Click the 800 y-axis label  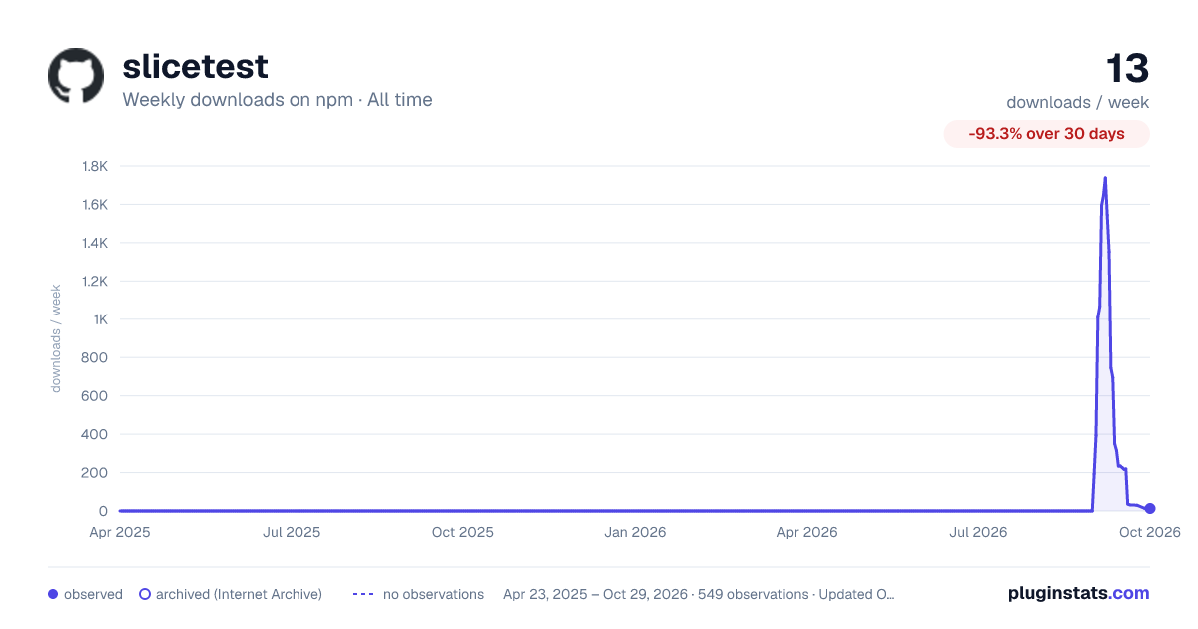click(x=95, y=357)
